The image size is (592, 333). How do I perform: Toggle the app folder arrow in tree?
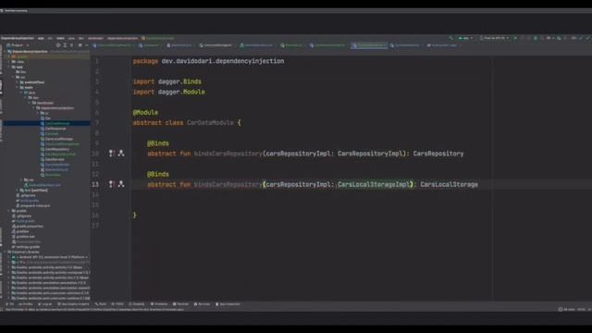click(x=9, y=67)
